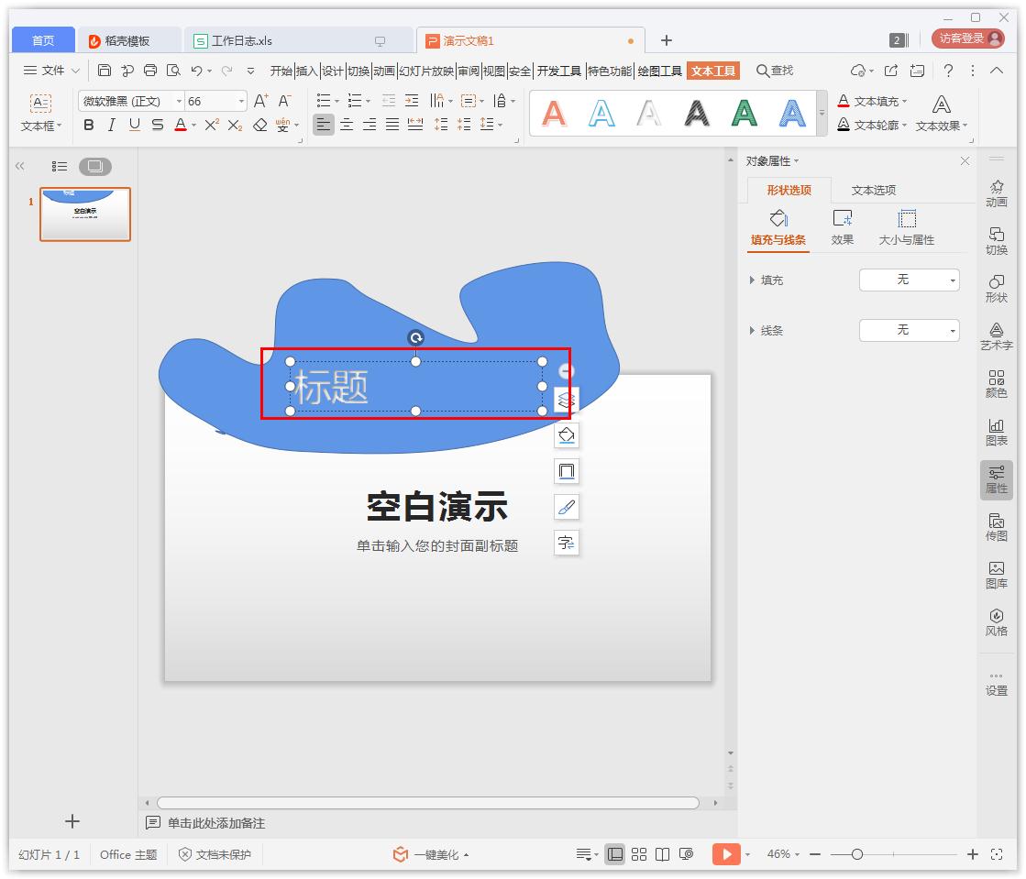The image size is (1026, 879).
Task: Switch to the 文本选项 tab in object properties
Action: tap(871, 190)
